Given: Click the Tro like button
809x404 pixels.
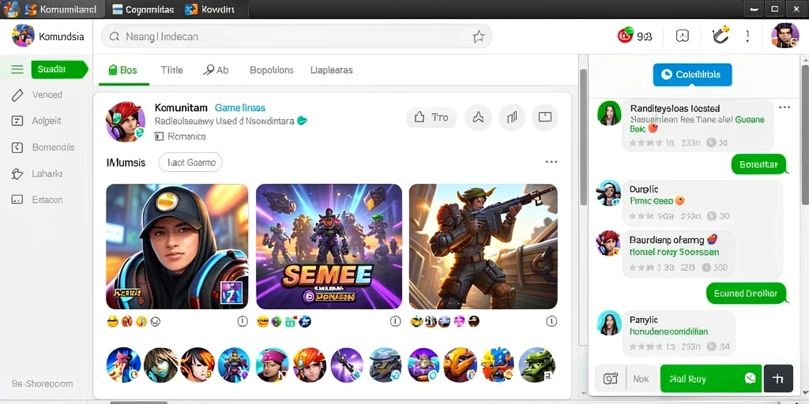Looking at the screenshot, I should pos(431,118).
